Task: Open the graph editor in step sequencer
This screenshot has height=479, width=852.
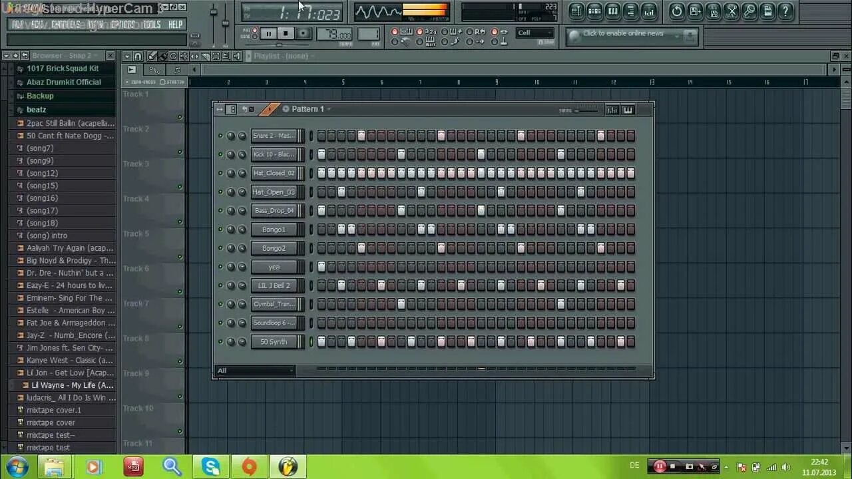Action: click(612, 110)
